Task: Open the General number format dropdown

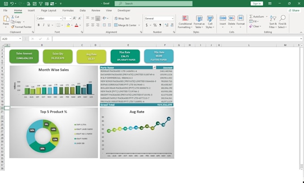Action: coord(172,18)
